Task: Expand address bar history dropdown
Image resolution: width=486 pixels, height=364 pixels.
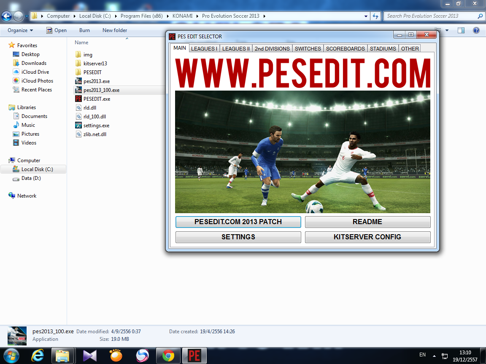Action: coord(366,16)
